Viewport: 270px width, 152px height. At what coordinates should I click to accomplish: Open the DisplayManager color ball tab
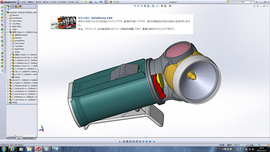click(20, 7)
